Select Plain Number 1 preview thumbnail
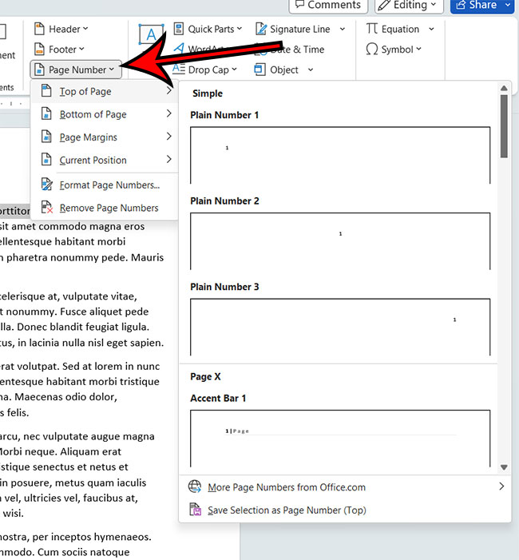Screen dimensions: 519x560 (x=340, y=155)
